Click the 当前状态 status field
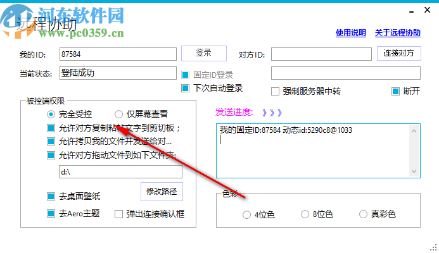Screen dimensions: 439x253 118,73
